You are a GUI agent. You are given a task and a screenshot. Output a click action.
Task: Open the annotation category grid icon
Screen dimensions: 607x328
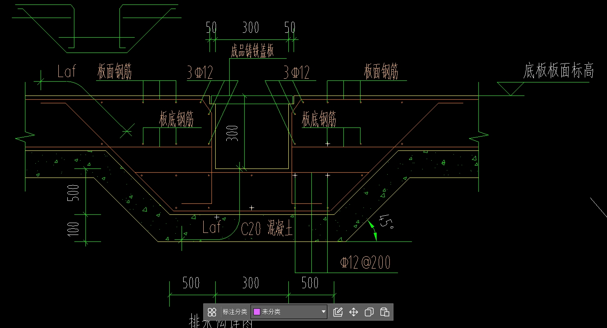click(212, 312)
